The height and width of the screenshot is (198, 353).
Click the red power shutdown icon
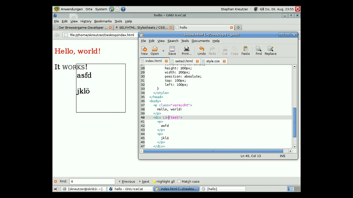[297, 9]
